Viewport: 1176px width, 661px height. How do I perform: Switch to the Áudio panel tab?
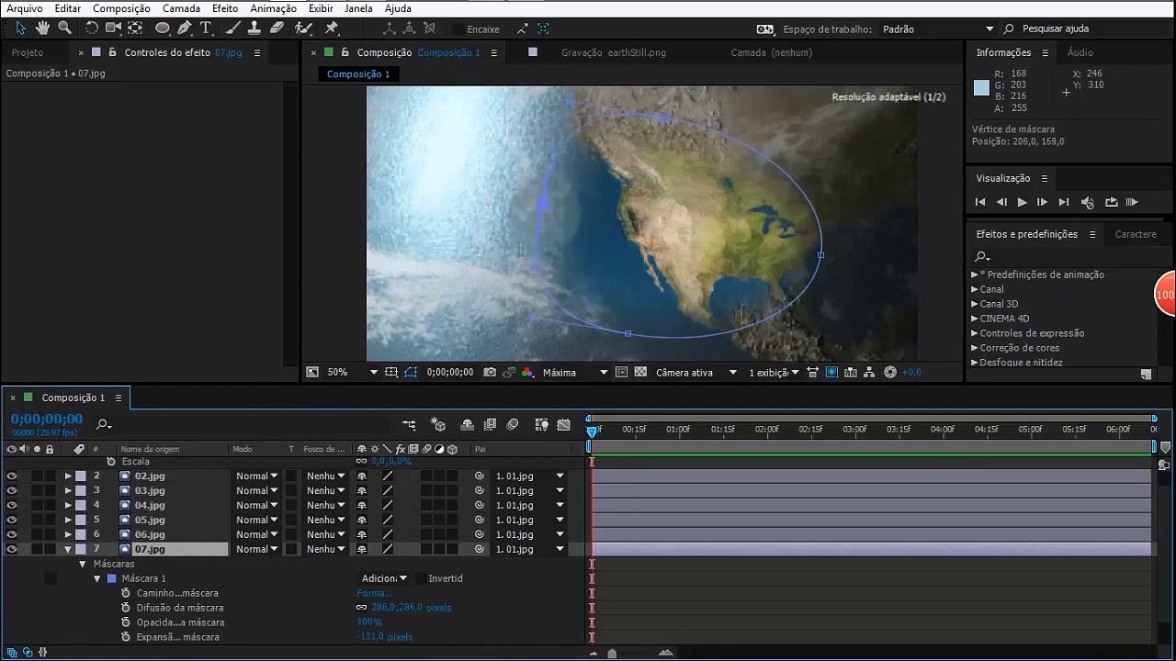pos(1080,53)
